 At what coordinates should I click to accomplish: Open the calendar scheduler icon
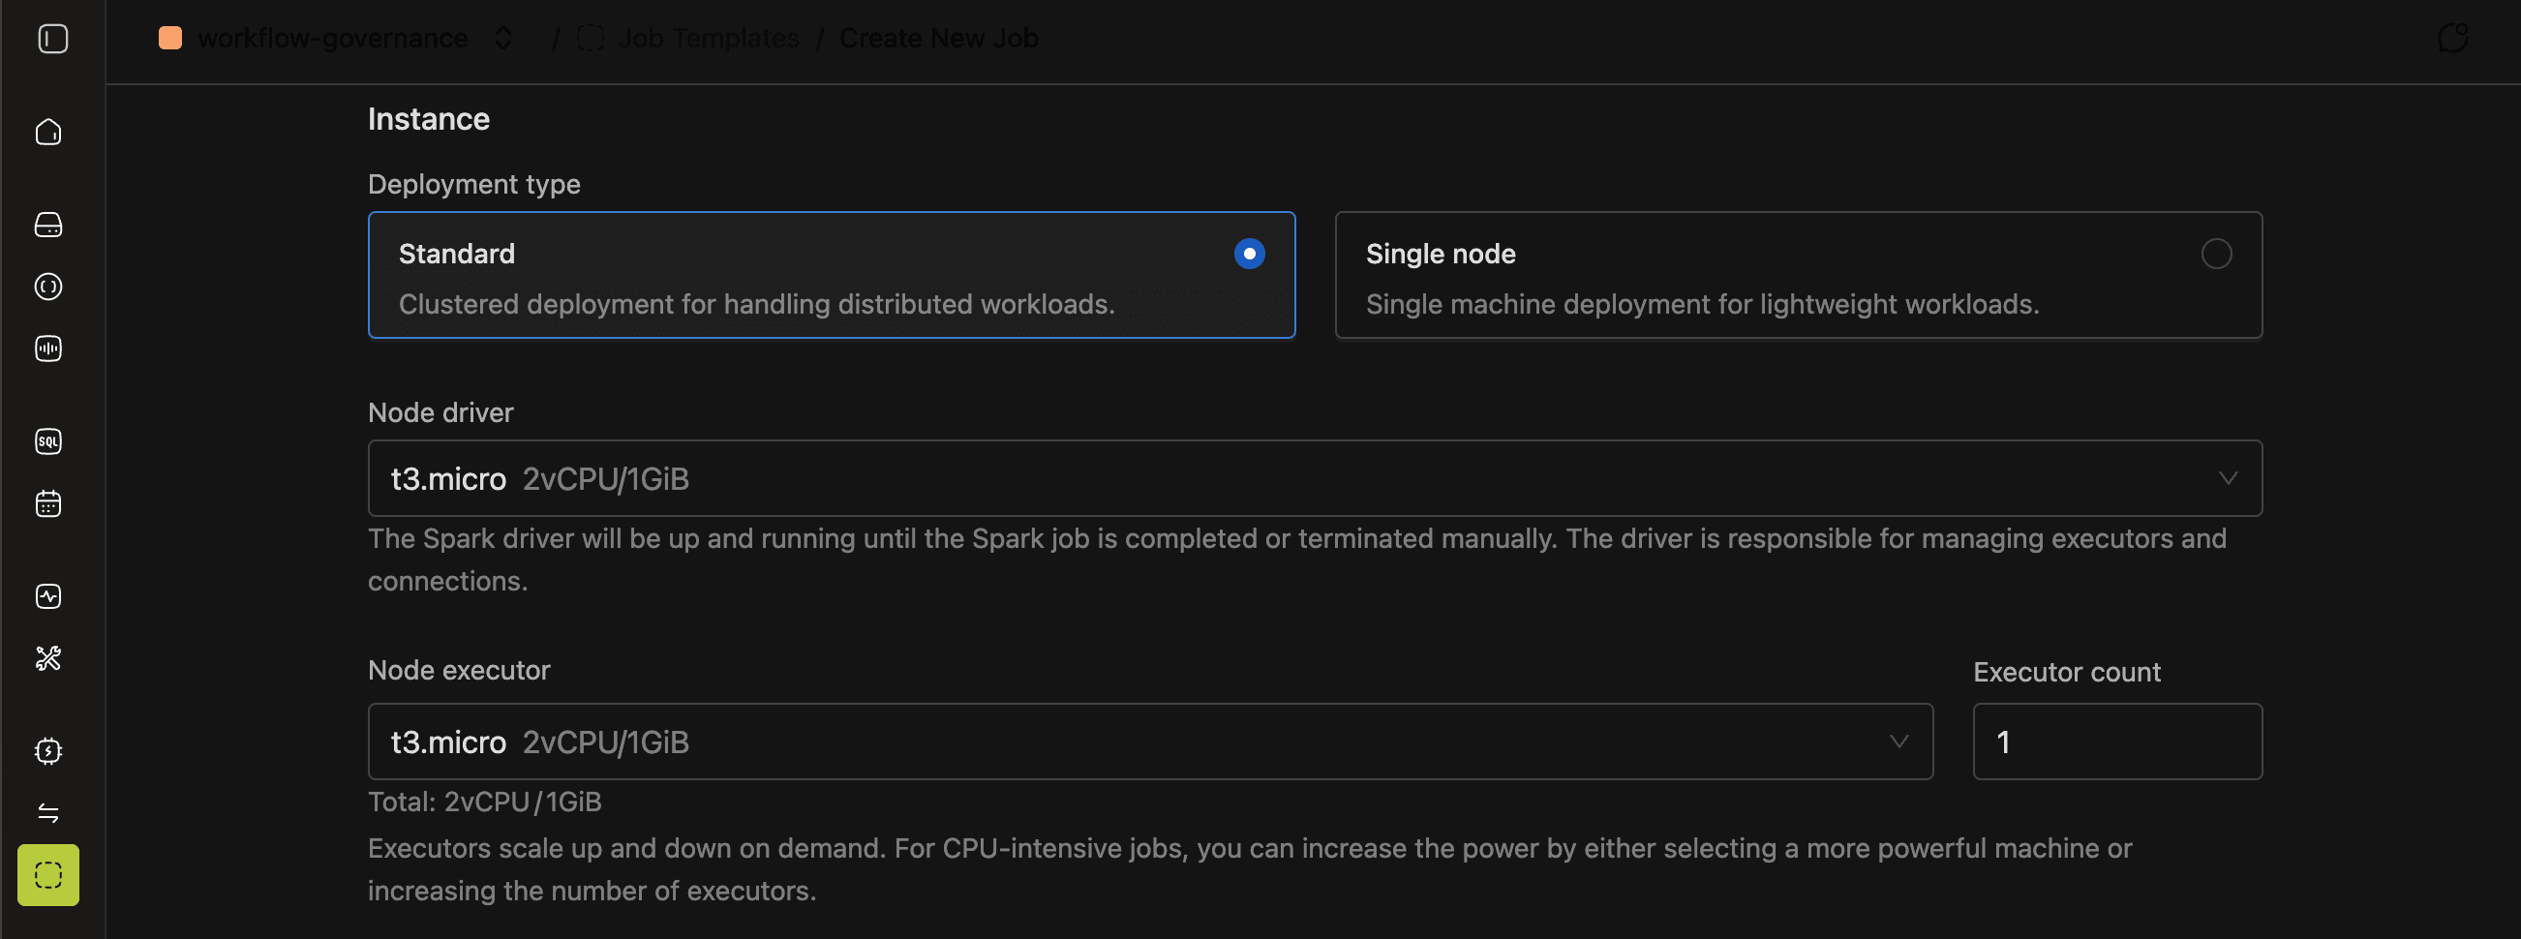pos(48,503)
